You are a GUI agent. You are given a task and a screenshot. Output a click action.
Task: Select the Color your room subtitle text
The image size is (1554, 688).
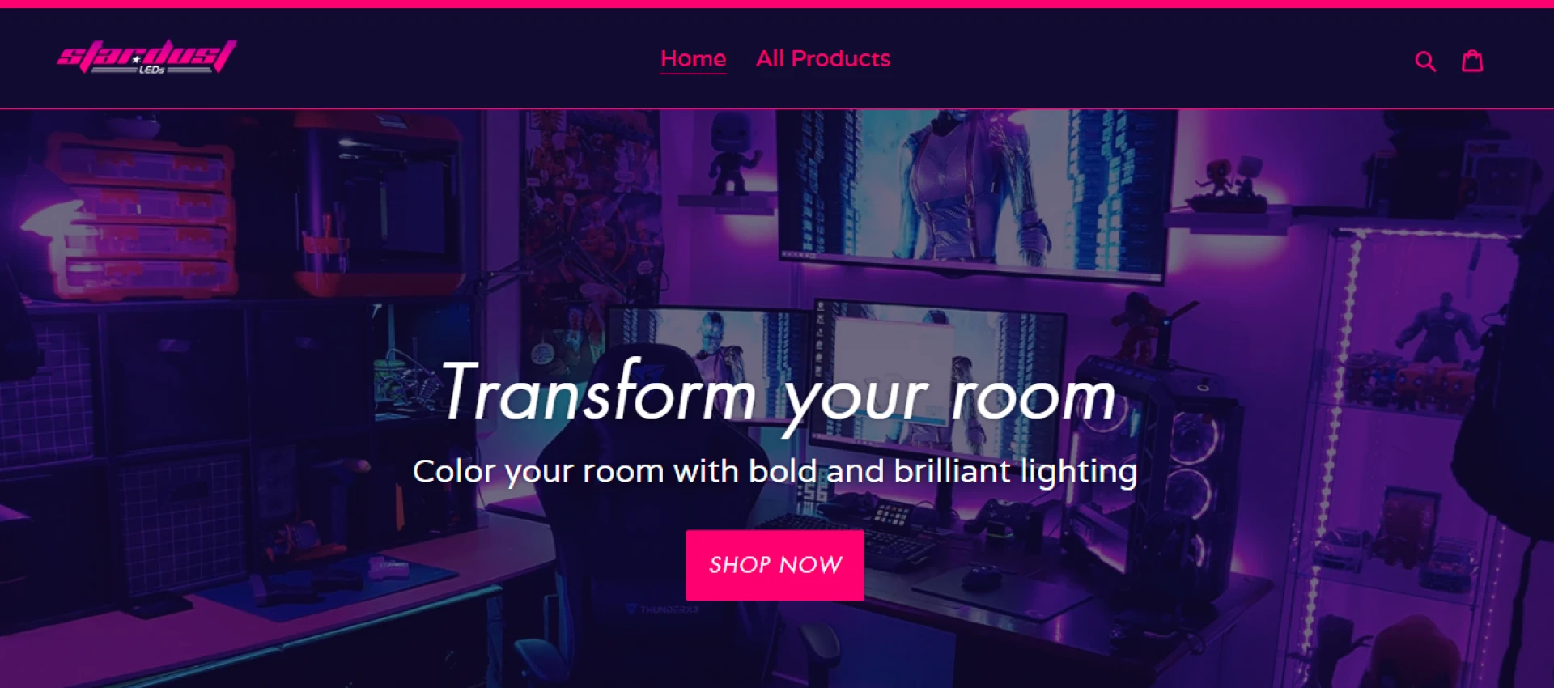pos(775,471)
